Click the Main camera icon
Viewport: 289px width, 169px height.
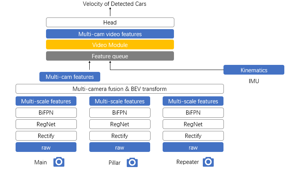coord(59,162)
